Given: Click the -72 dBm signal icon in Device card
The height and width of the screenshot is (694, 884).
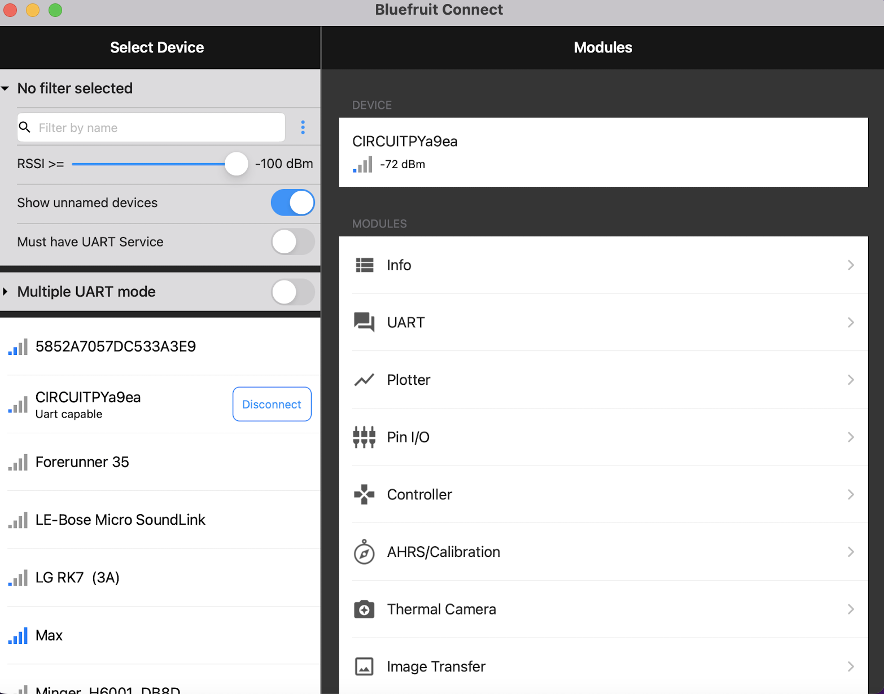Looking at the screenshot, I should tap(362, 164).
